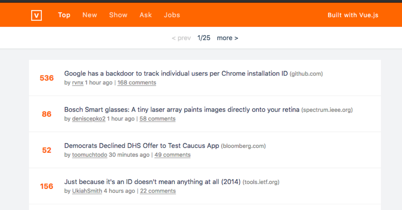Viewport: 402px width, 210px height.
Task: Open 168 comments on Chrome story
Action: pyautogui.click(x=137, y=83)
